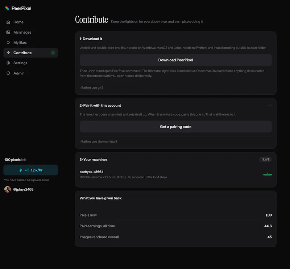The image size is (290, 269).
Task: Click the '1 · Download it' heading
Action: tap(91, 39)
